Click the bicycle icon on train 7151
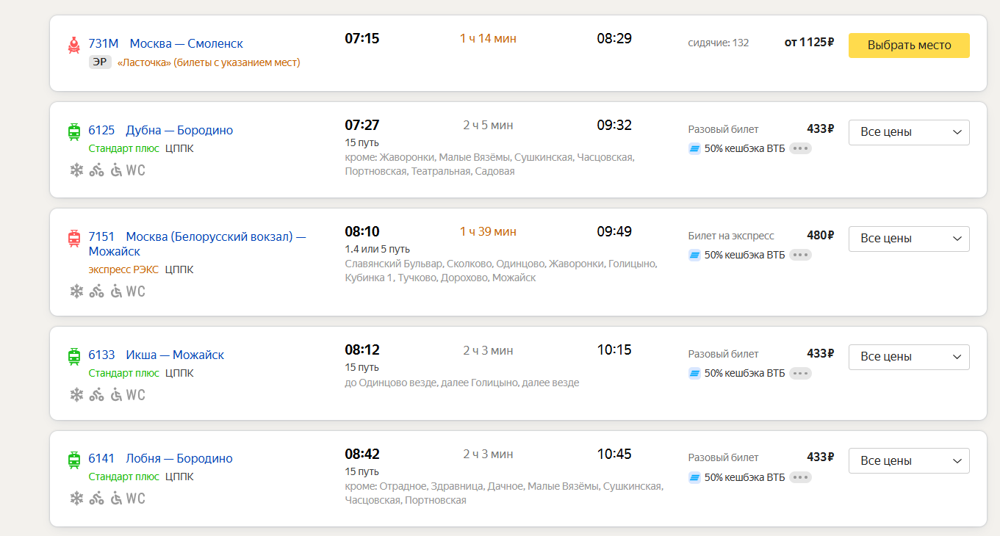The height and width of the screenshot is (536, 1000). click(x=96, y=291)
